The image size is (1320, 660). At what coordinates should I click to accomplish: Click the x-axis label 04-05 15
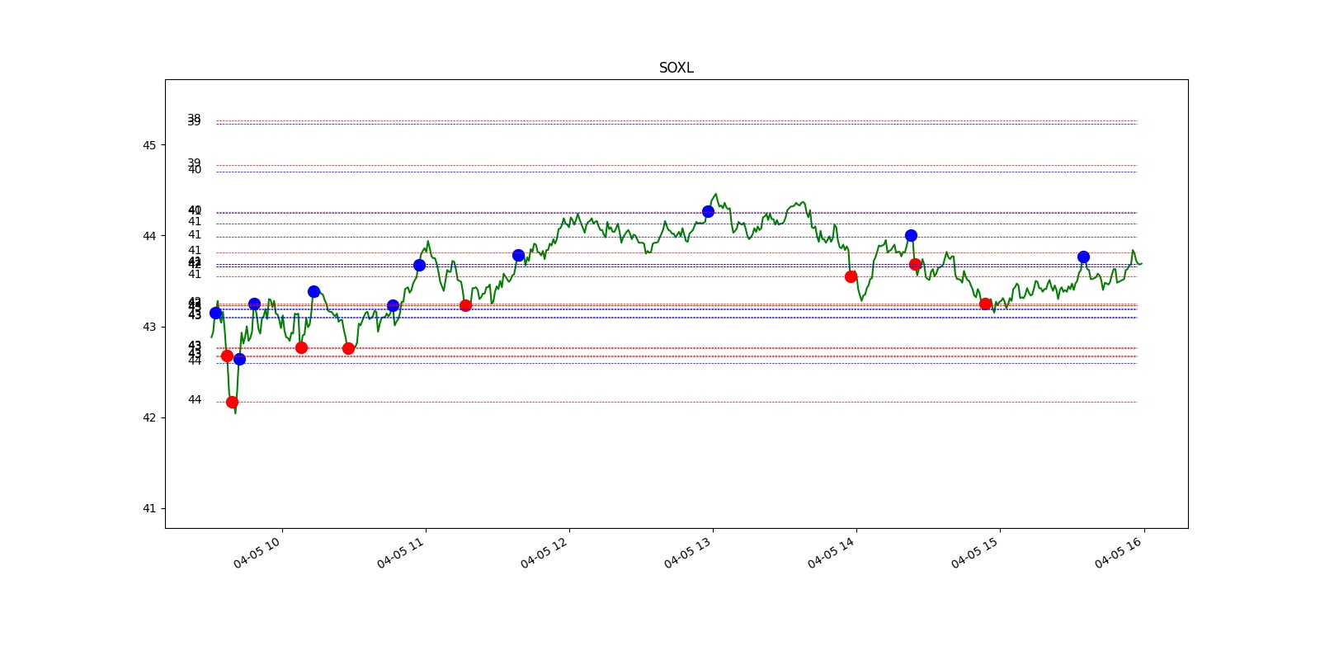tap(975, 552)
